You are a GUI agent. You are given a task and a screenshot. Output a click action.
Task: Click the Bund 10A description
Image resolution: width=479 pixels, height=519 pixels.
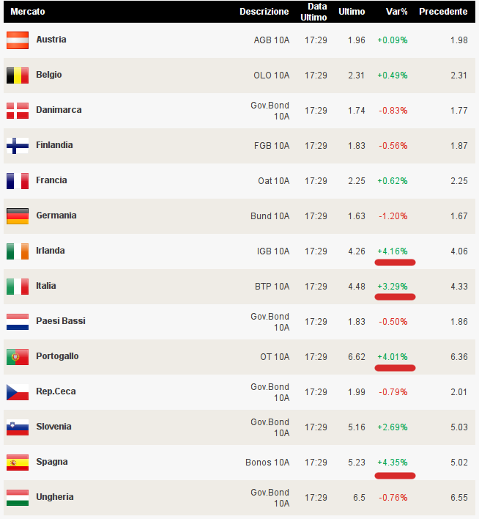pyautogui.click(x=270, y=216)
